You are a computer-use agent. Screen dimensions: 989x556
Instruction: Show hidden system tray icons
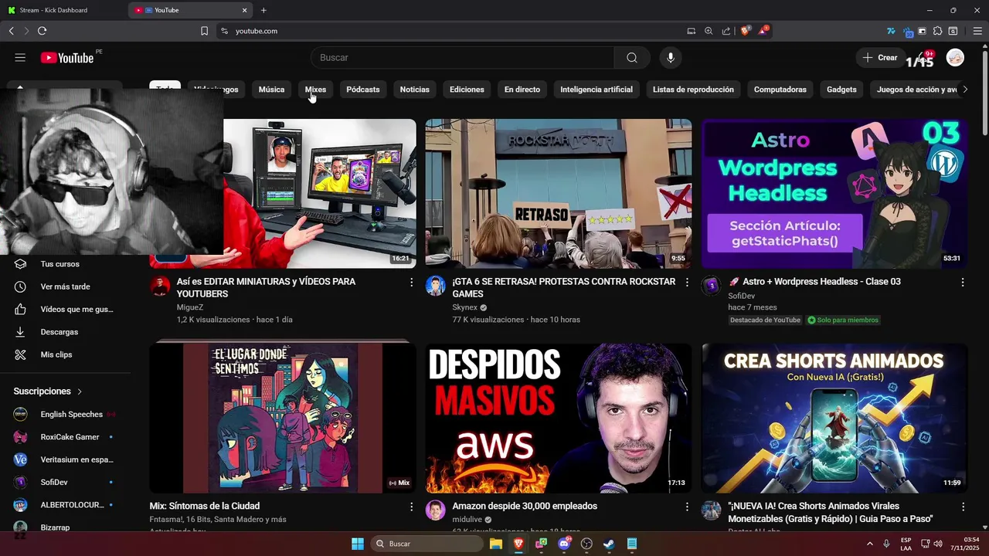[x=869, y=544]
